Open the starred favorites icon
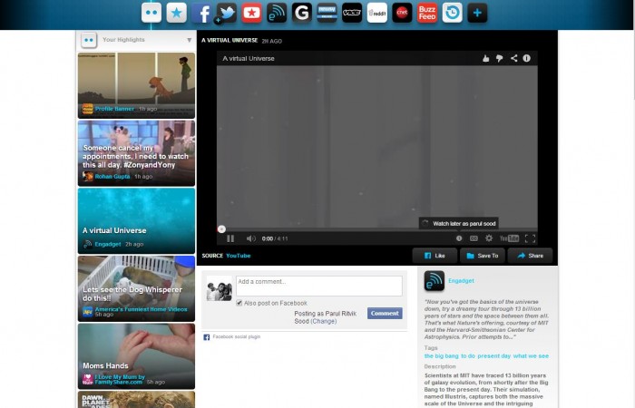Screen dimensions: 635x408 [x=177, y=13]
